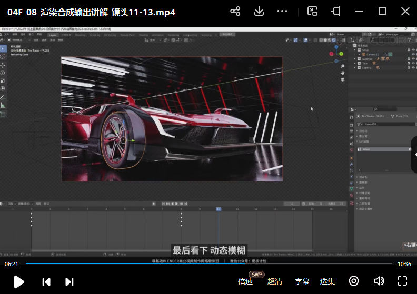
Task: Click the share icon in title bar
Action: point(235,12)
